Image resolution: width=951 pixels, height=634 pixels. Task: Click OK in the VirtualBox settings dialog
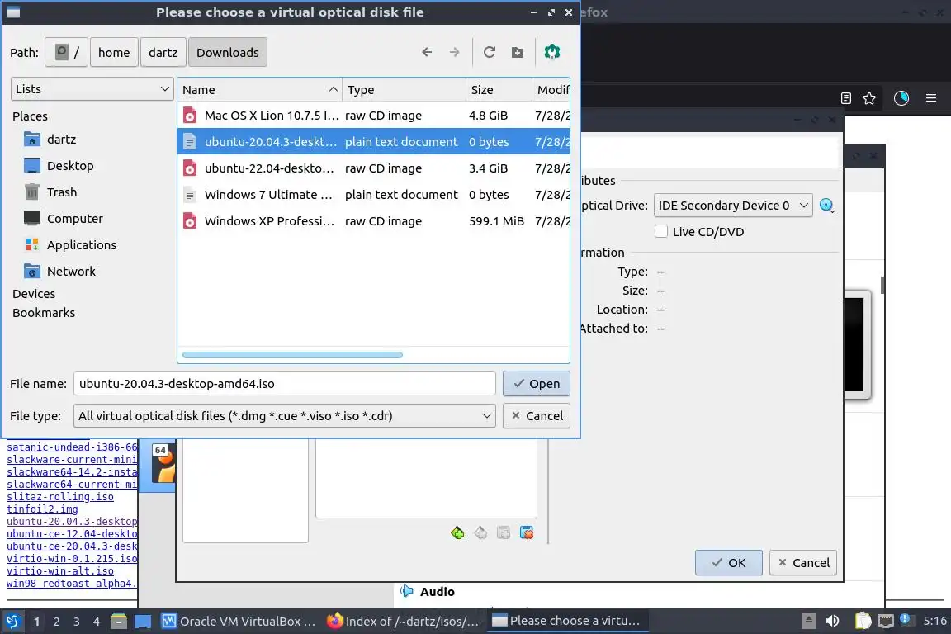tap(728, 562)
